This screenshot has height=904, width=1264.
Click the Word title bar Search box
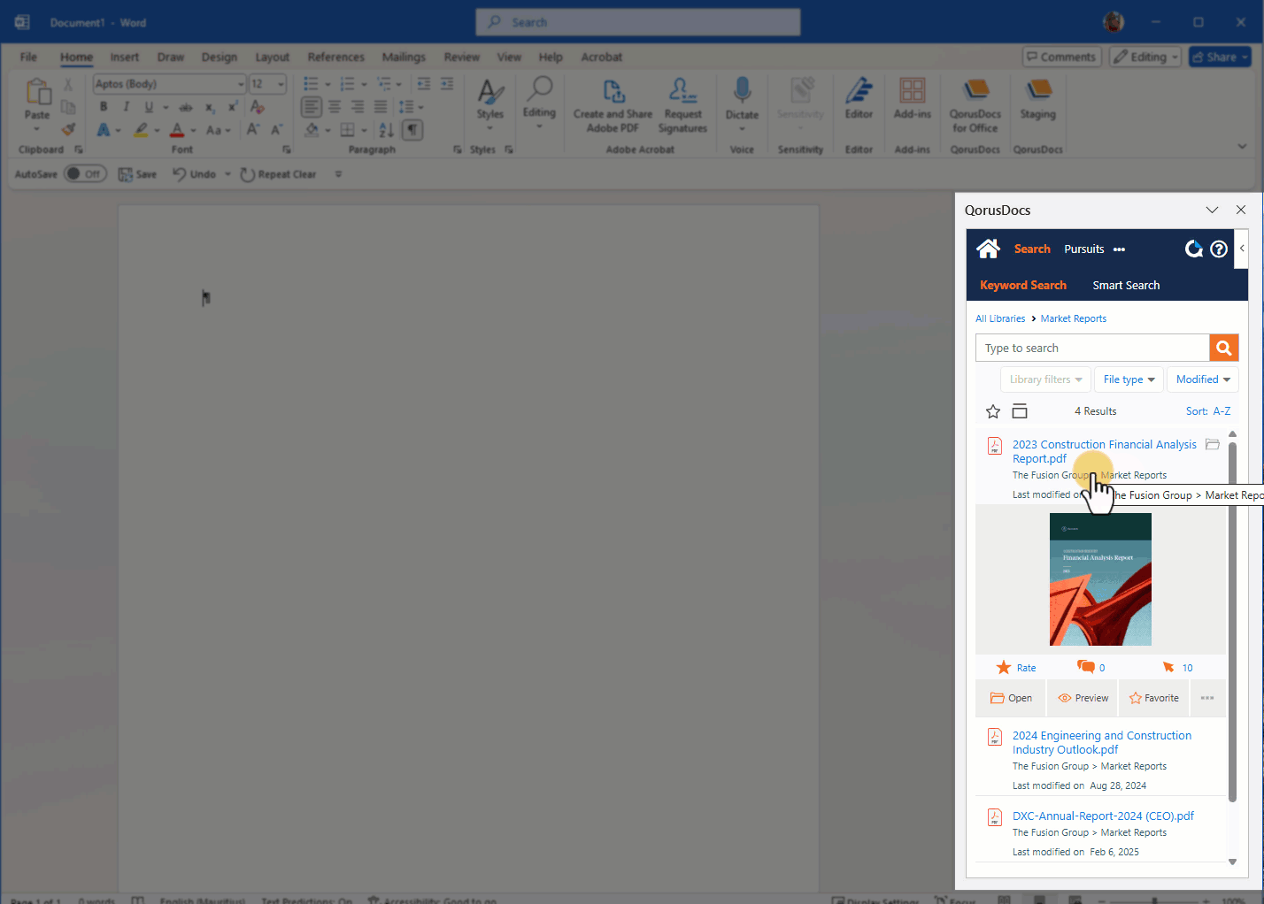637,22
